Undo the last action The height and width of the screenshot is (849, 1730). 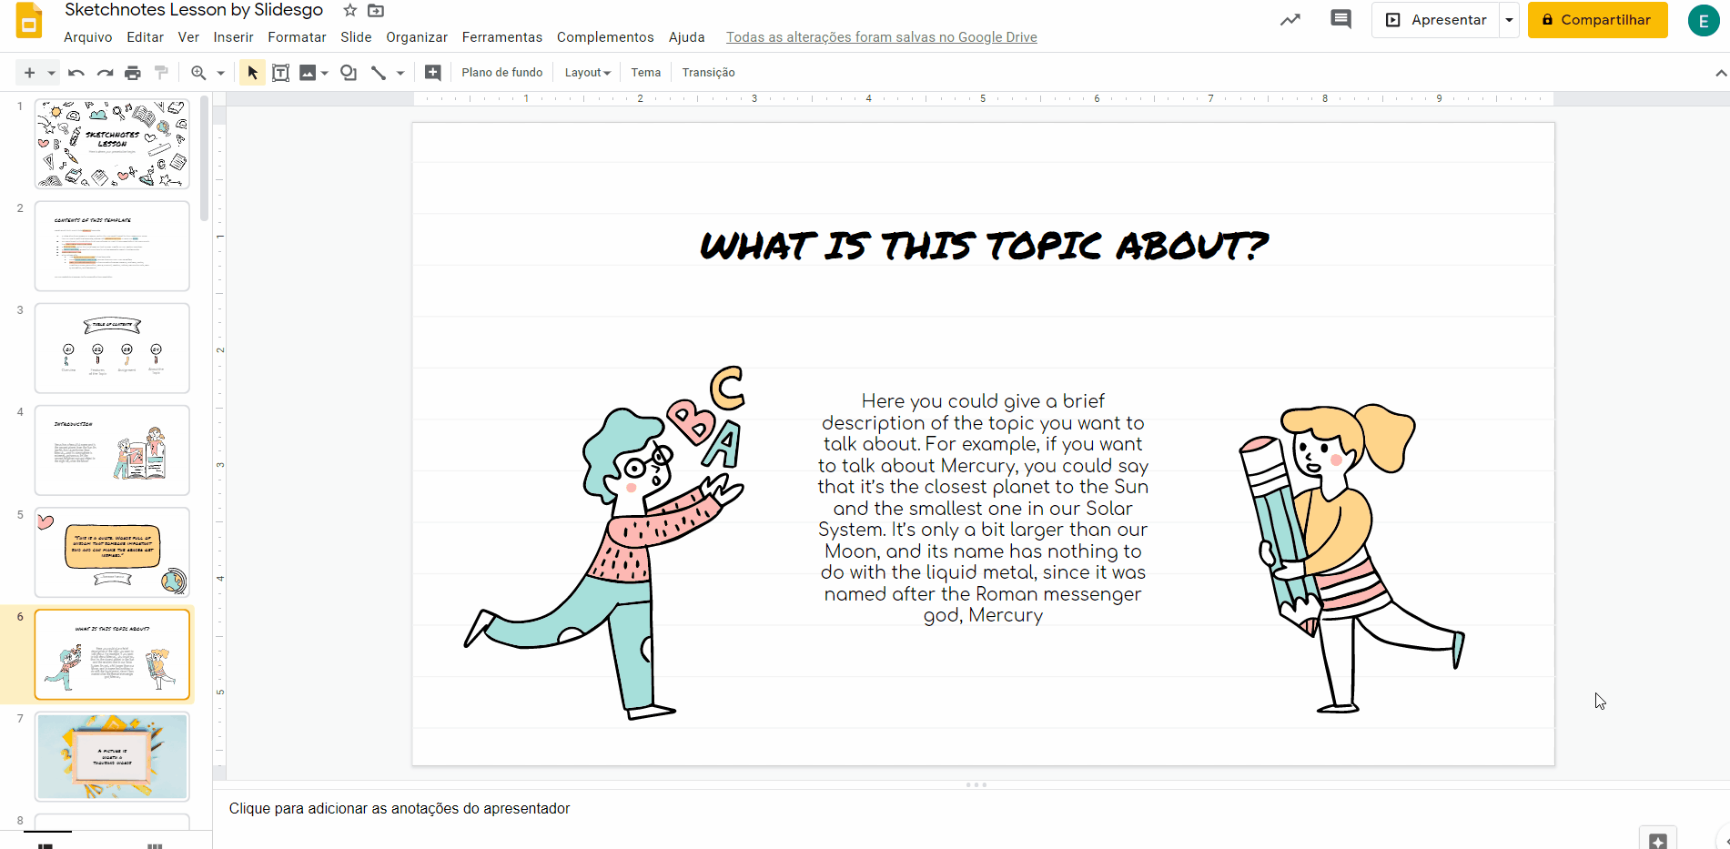(76, 73)
